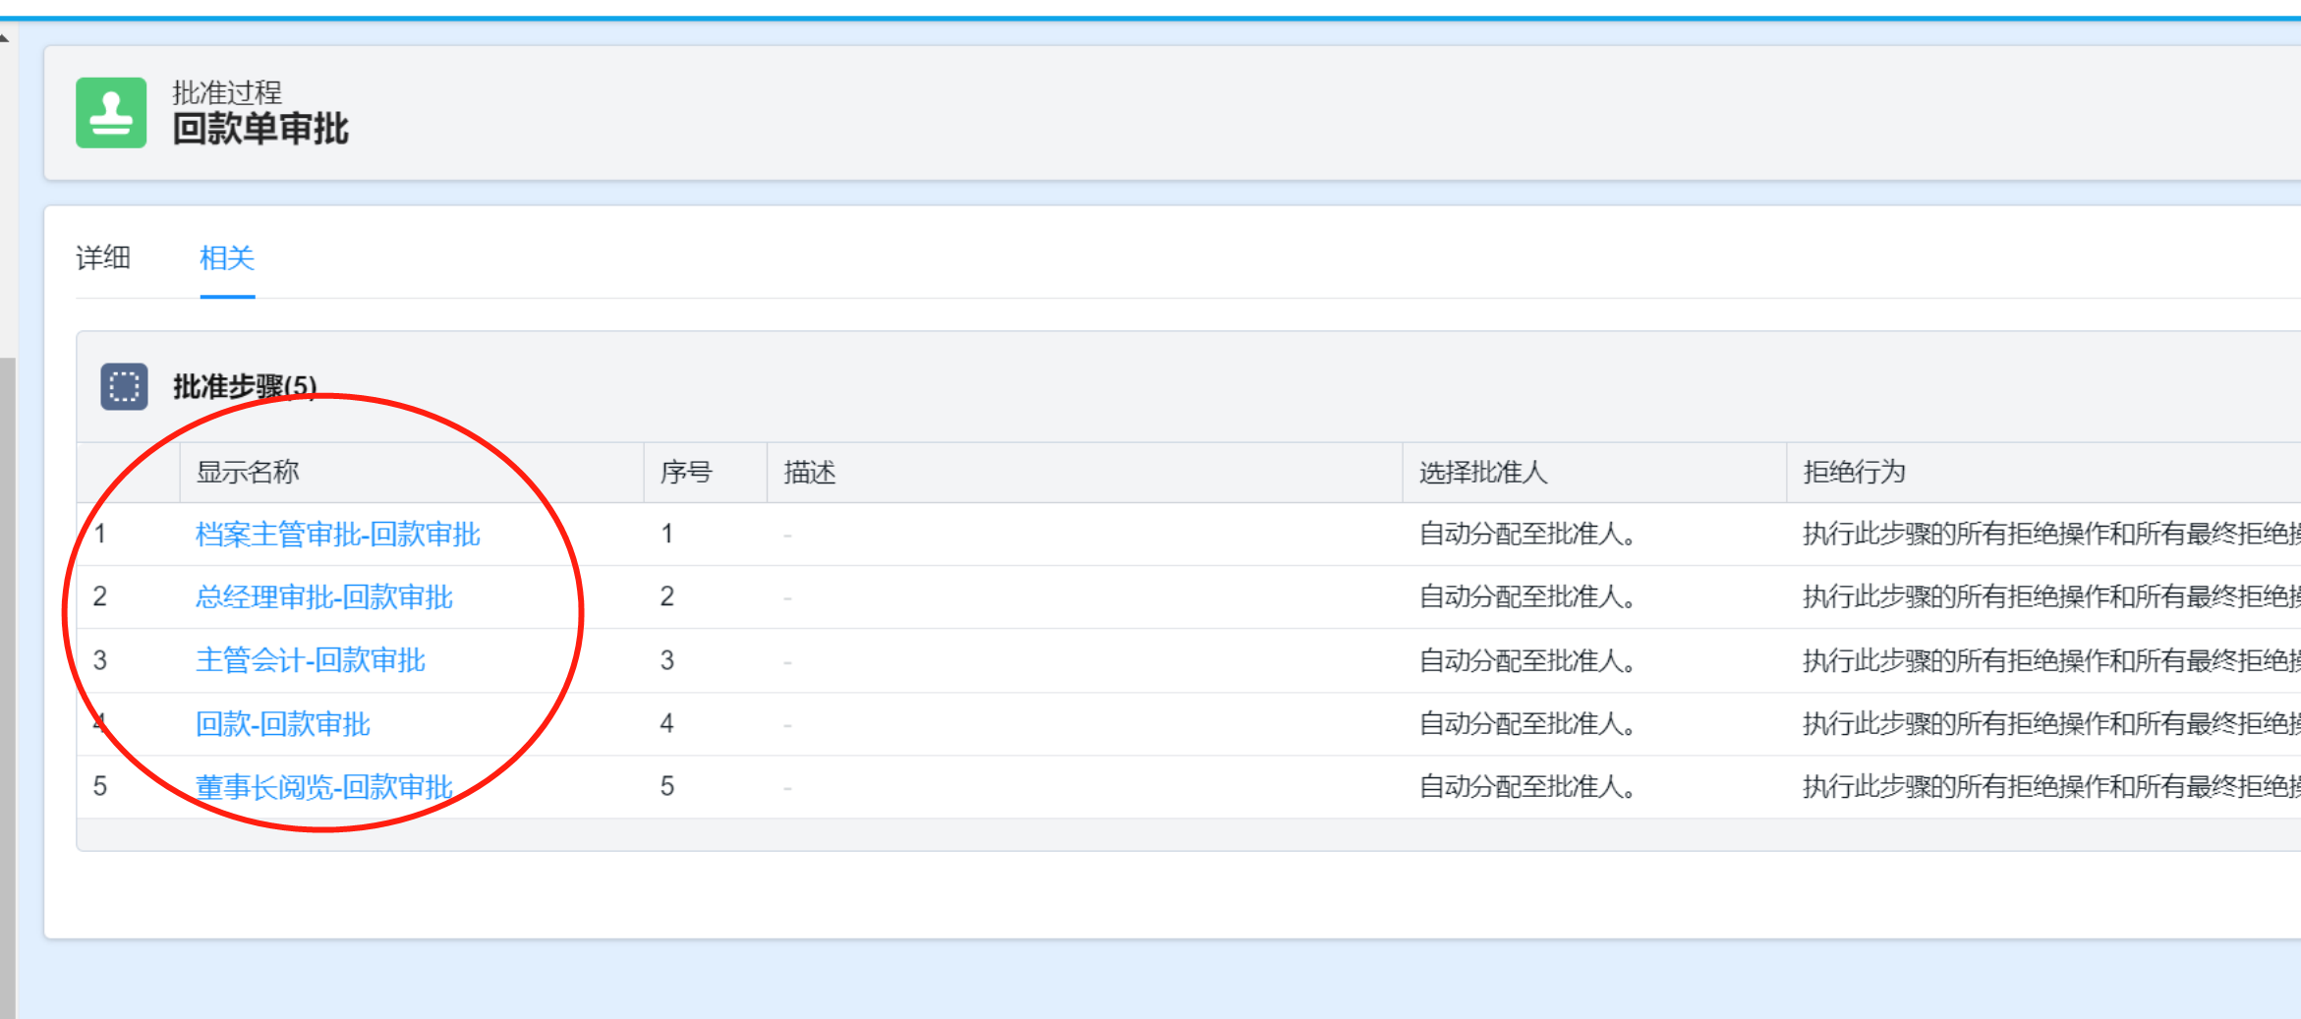Open the 档案主管审批-回款审批 step

[x=338, y=534]
